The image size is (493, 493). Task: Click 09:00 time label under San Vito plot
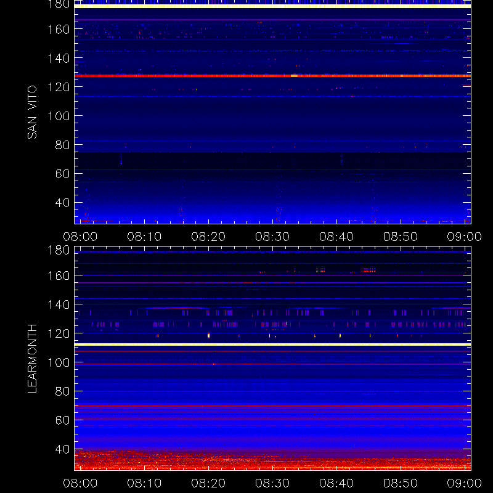click(x=465, y=237)
